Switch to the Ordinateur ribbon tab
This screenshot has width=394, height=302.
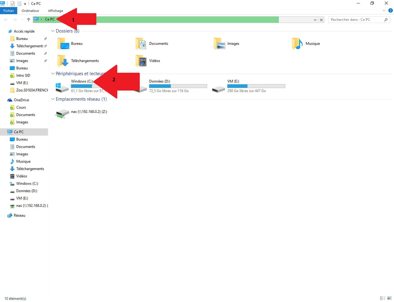(30, 11)
